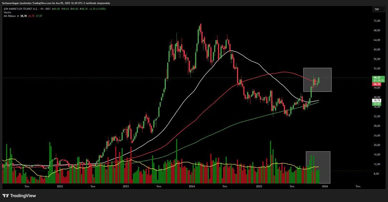Click the 8,00 price axis label

(377, 174)
